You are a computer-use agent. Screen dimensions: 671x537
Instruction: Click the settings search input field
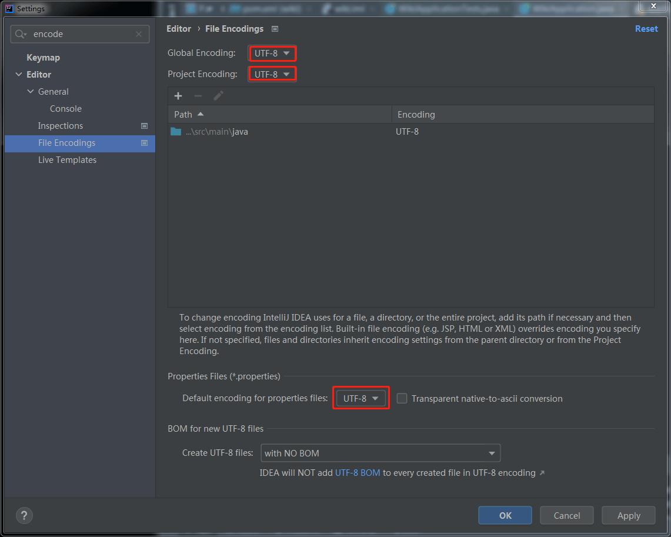(x=81, y=34)
